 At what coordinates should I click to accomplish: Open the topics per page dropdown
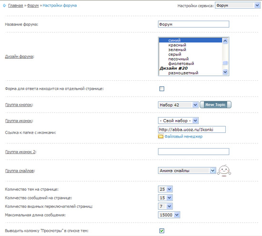[165, 189]
